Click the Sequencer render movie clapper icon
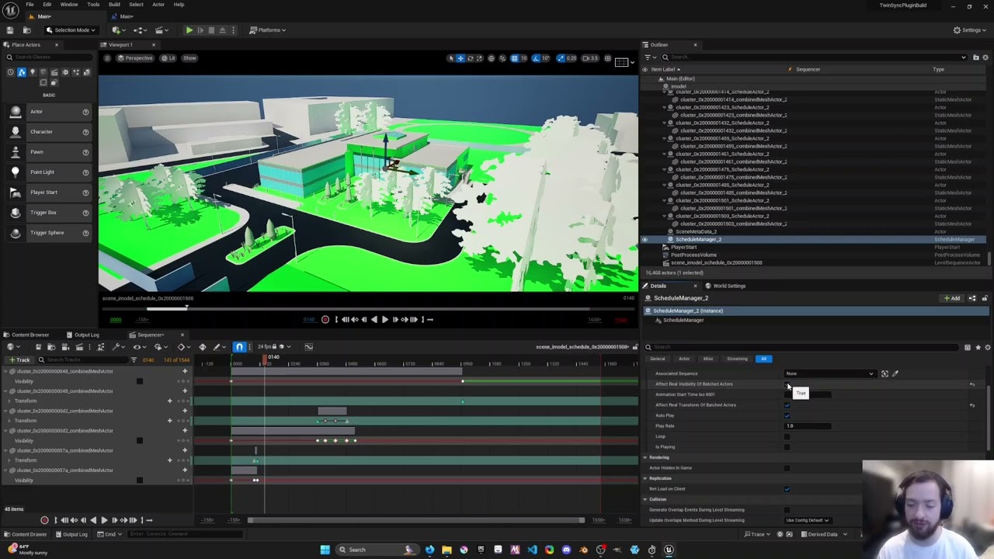 coord(79,347)
